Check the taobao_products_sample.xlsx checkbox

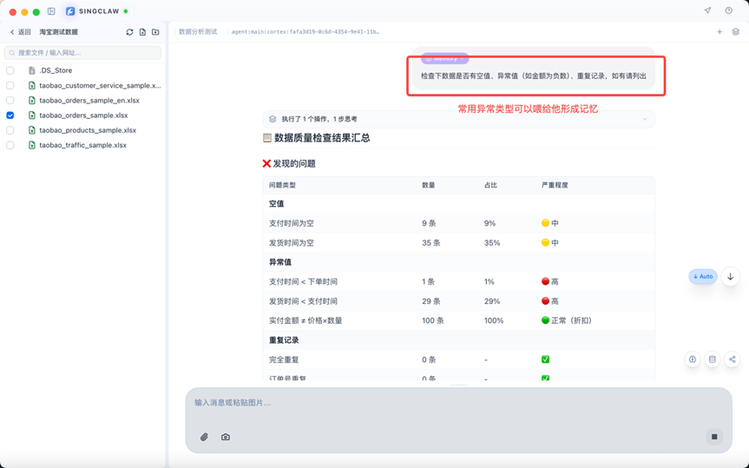click(x=10, y=130)
